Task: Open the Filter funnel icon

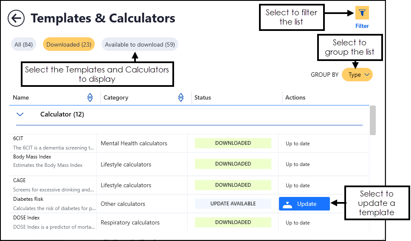Action: [362, 13]
